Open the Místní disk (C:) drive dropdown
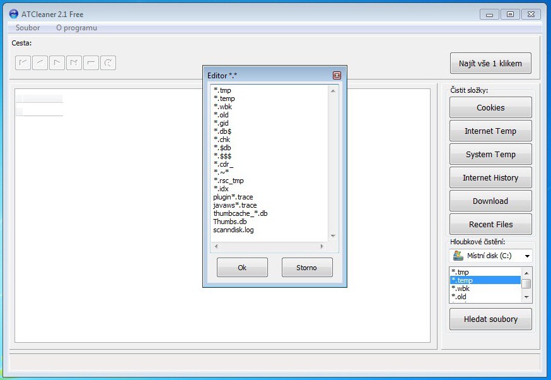Image resolution: width=551 pixels, height=380 pixels. pyautogui.click(x=527, y=256)
